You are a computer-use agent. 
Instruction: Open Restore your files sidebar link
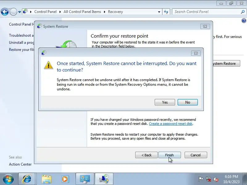[x=21, y=50]
